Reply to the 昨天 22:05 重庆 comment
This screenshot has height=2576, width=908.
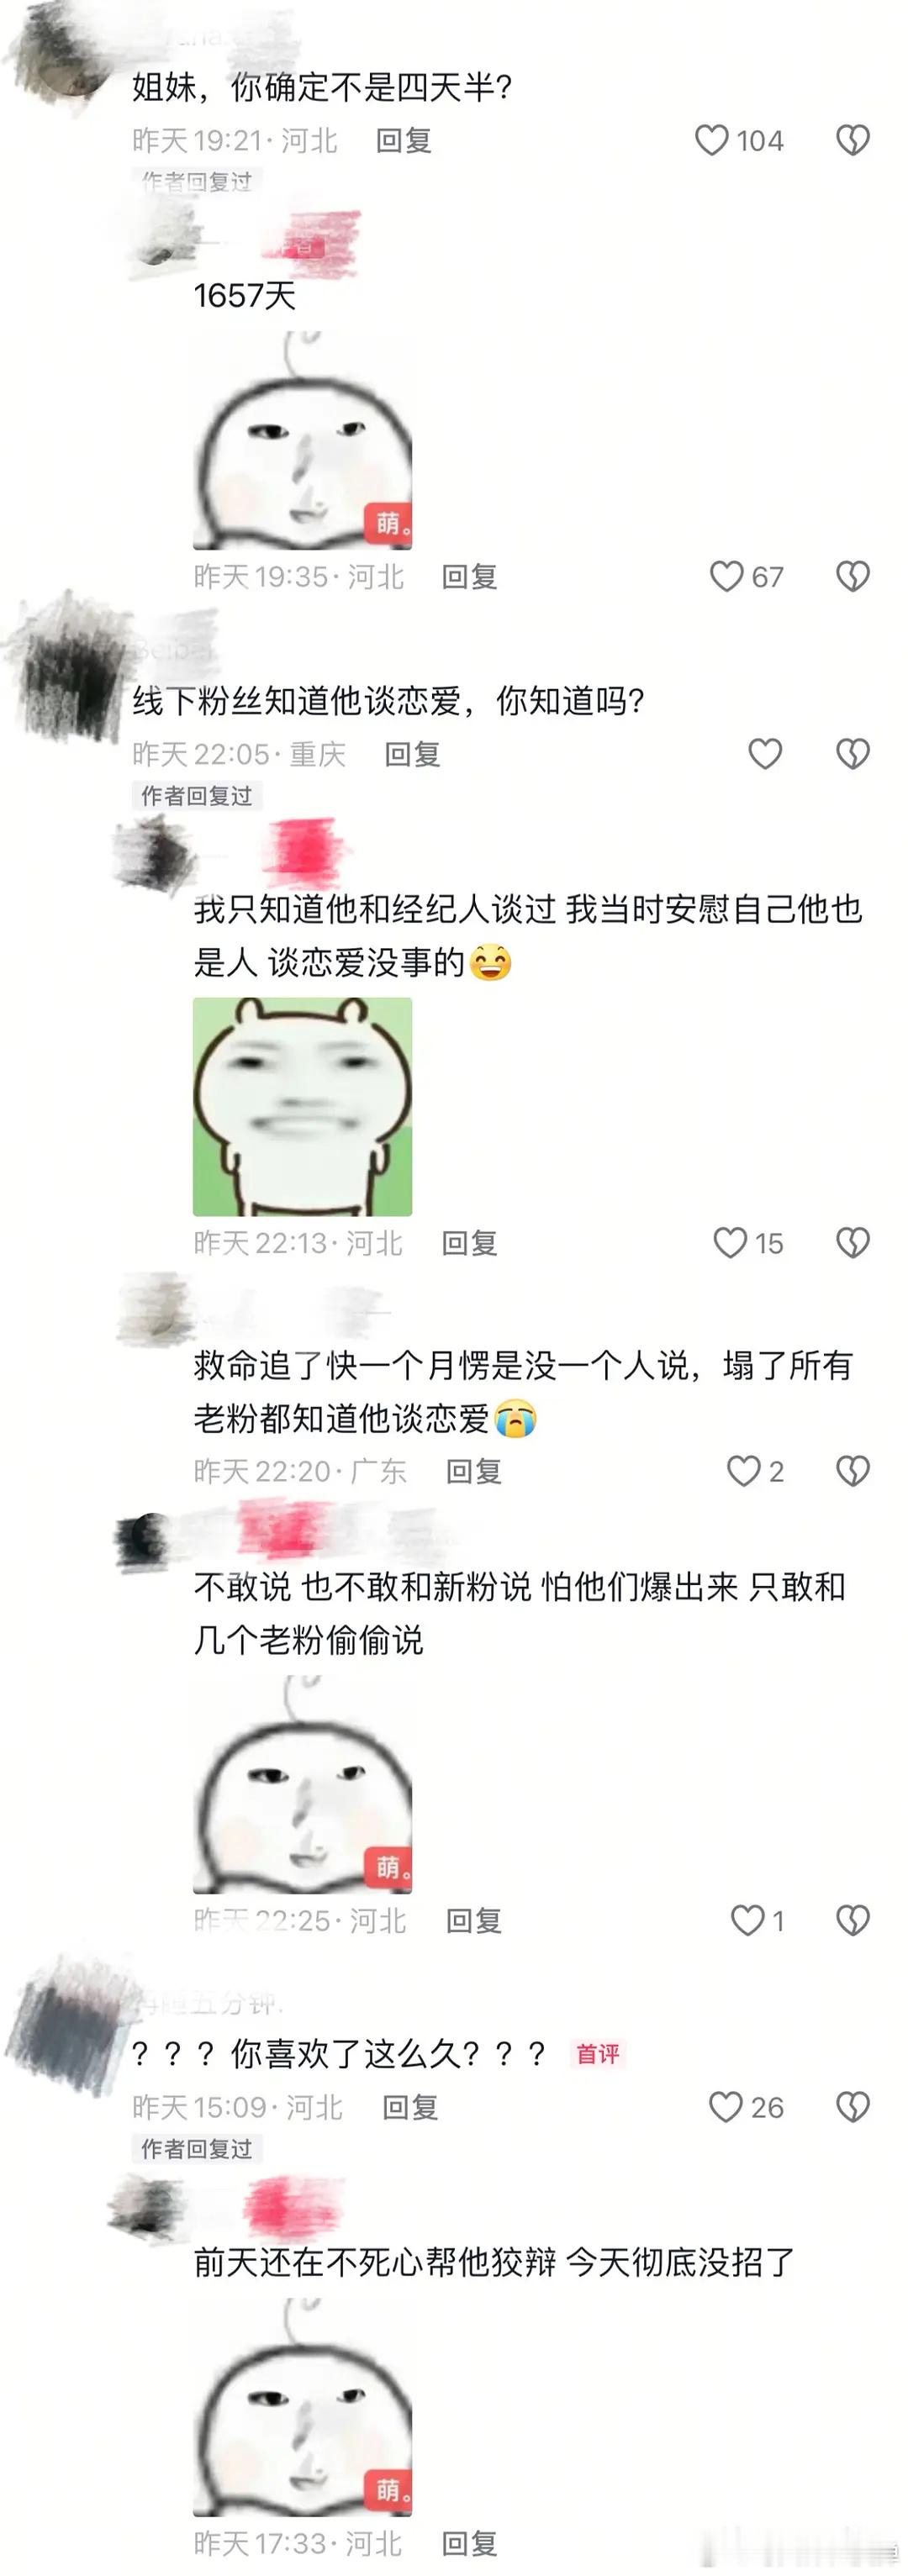[x=412, y=754]
